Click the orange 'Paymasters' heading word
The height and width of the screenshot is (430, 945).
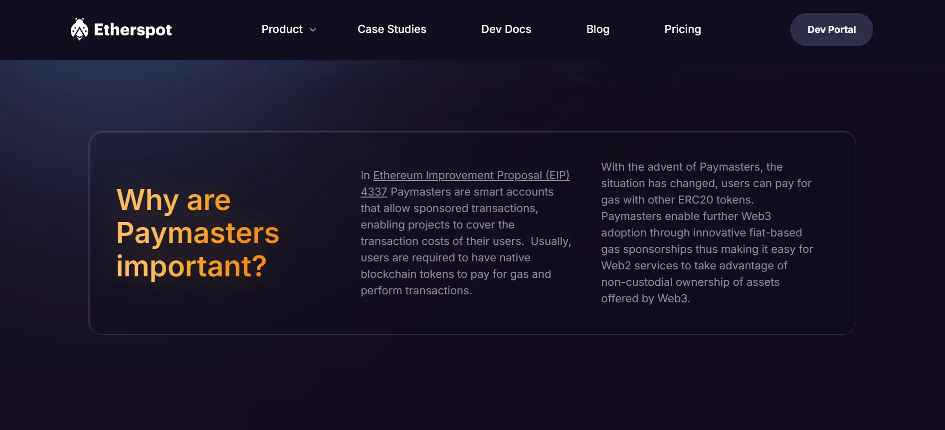[x=197, y=233]
